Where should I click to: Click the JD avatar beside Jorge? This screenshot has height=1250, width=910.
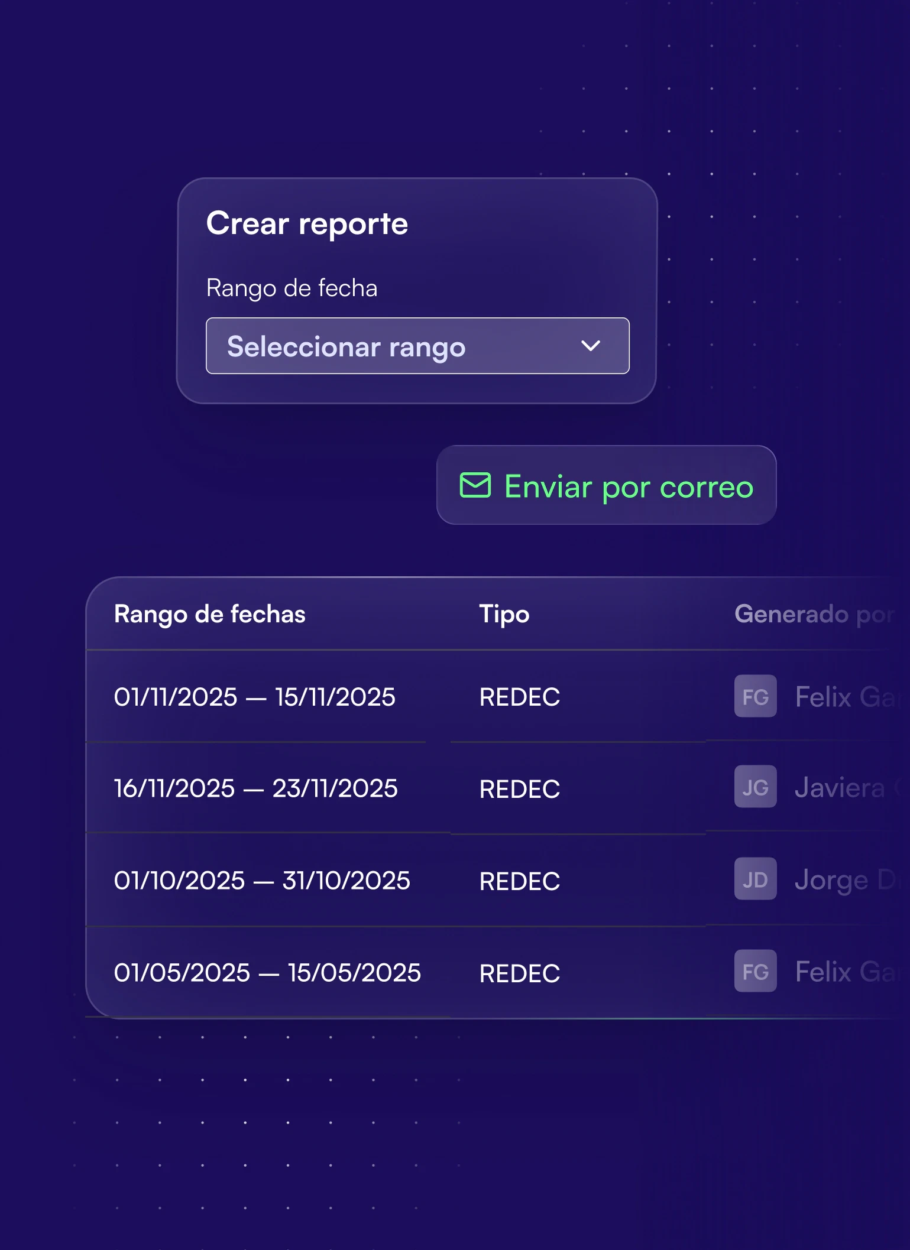[756, 879]
